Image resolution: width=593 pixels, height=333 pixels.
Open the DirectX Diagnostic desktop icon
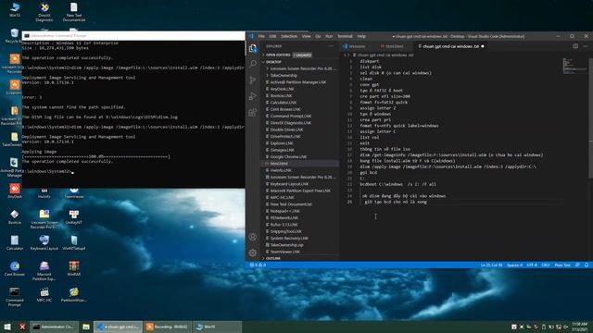click(x=44, y=12)
